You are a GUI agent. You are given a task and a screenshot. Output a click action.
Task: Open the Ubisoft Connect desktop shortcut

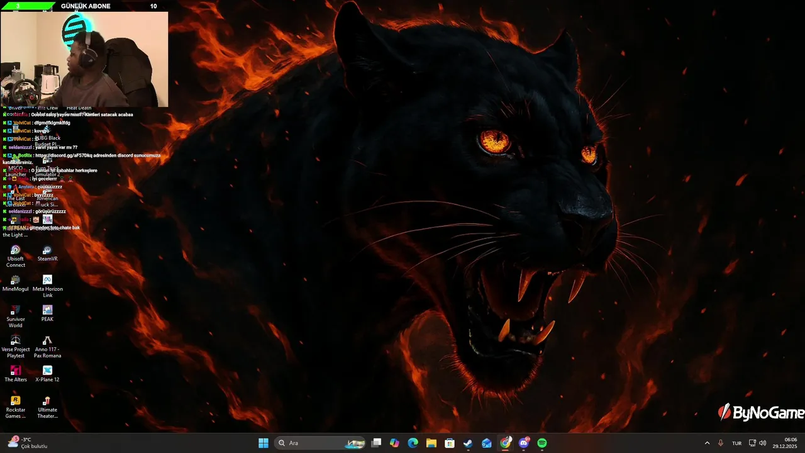tap(16, 256)
